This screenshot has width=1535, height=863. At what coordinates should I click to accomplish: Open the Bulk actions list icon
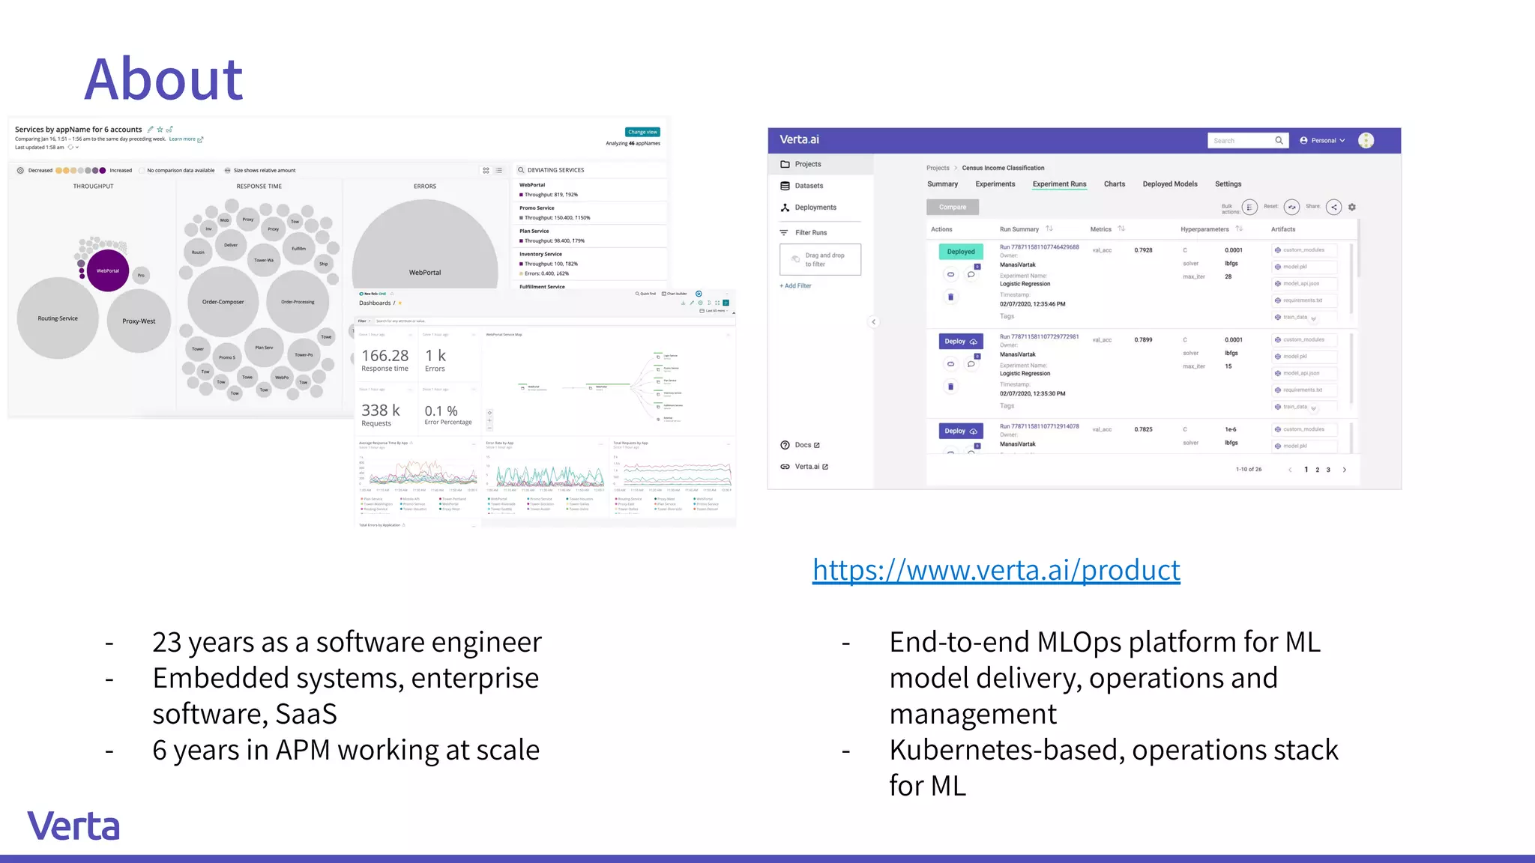pyautogui.click(x=1249, y=208)
